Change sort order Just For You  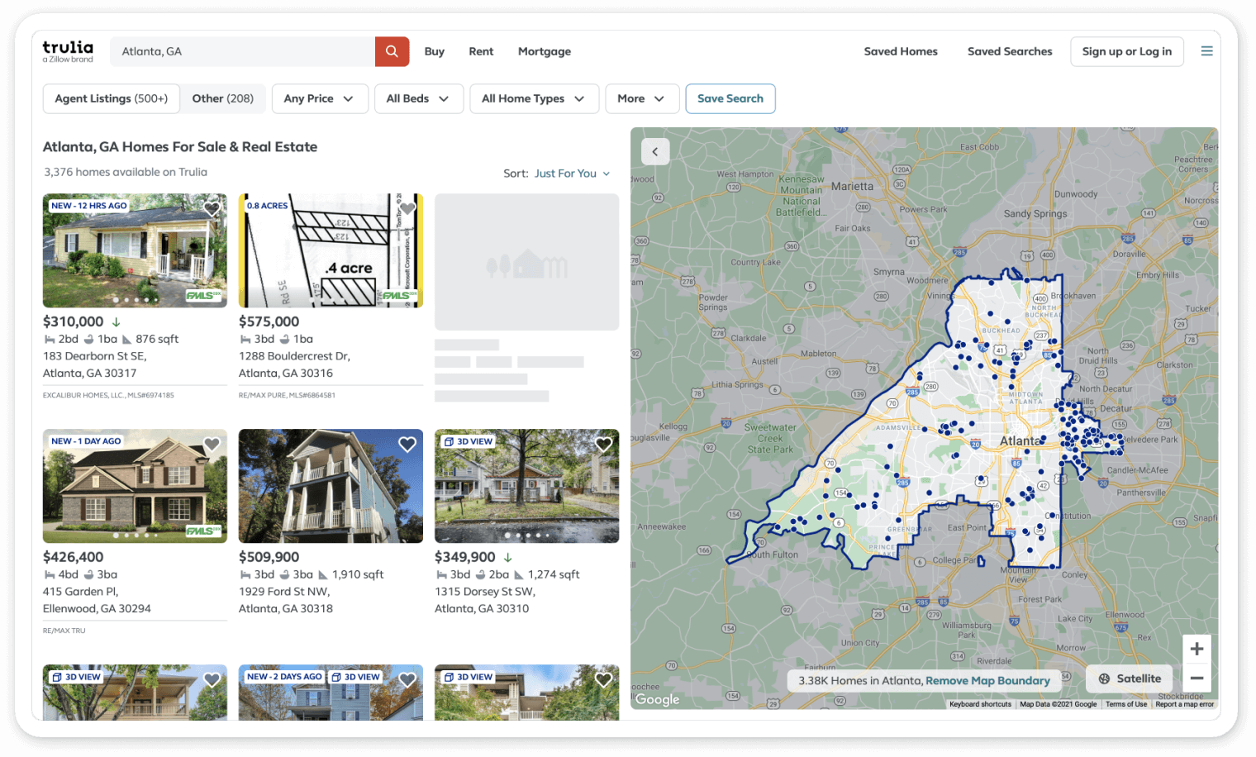click(x=572, y=174)
